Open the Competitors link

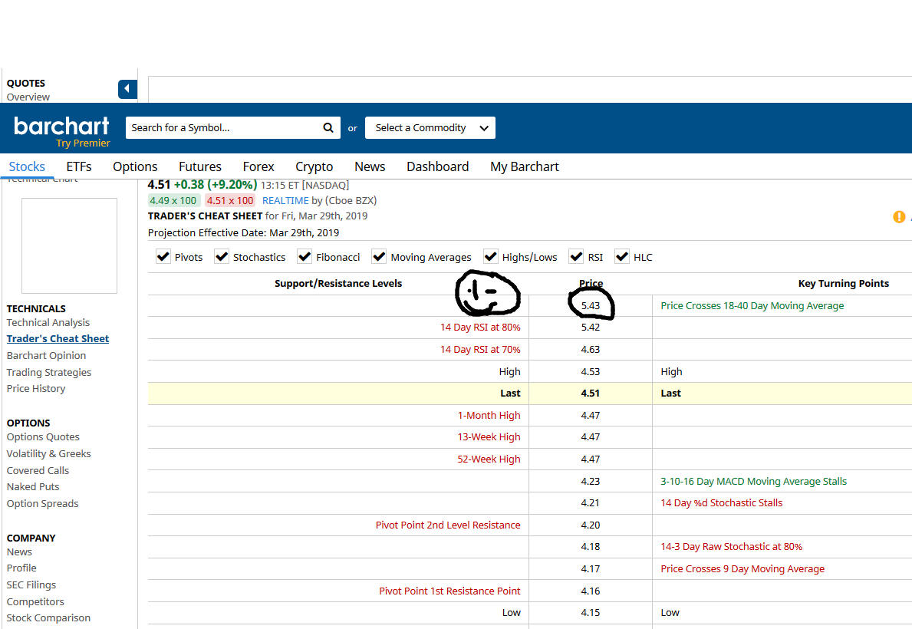[x=35, y=601]
